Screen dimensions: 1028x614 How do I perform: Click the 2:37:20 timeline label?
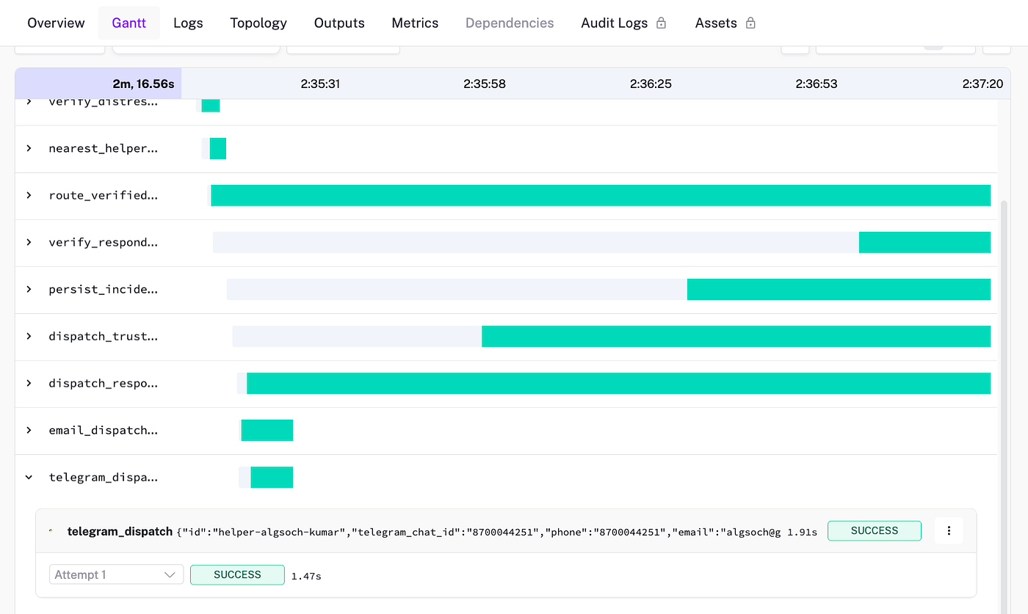[x=982, y=84]
